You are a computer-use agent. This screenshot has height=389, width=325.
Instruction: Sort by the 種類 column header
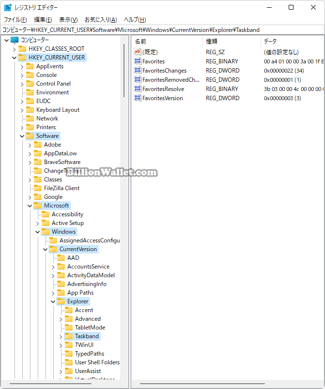click(232, 42)
